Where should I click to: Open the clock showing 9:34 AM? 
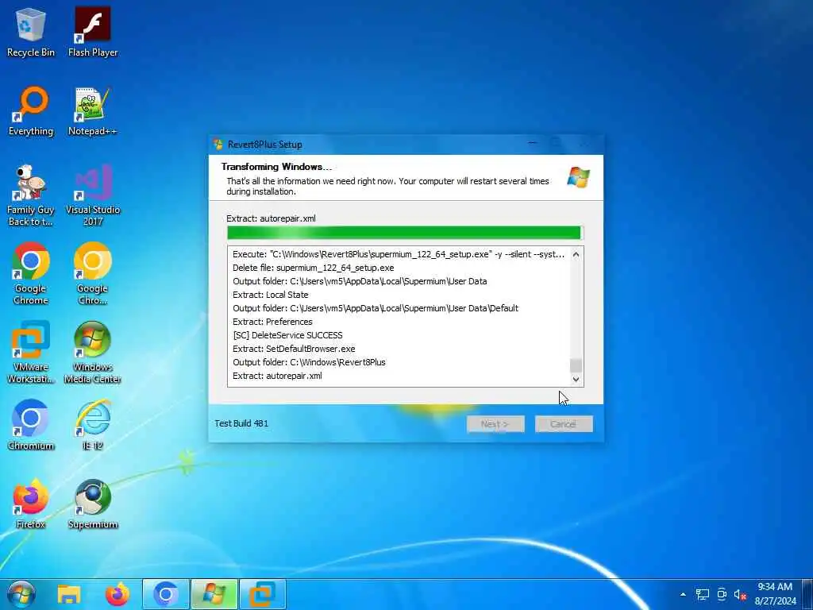[x=775, y=594]
